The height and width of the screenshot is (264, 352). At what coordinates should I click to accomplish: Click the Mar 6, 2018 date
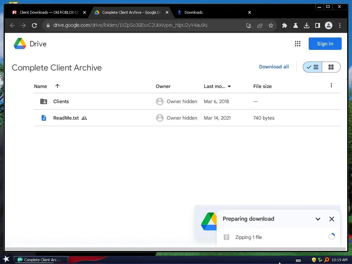(x=217, y=101)
